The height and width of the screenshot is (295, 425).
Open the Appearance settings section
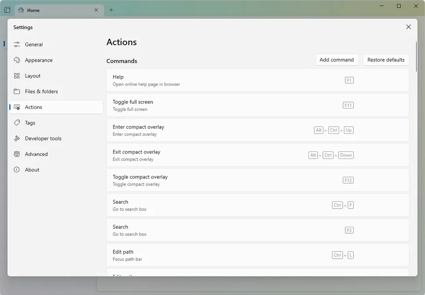[x=39, y=60]
